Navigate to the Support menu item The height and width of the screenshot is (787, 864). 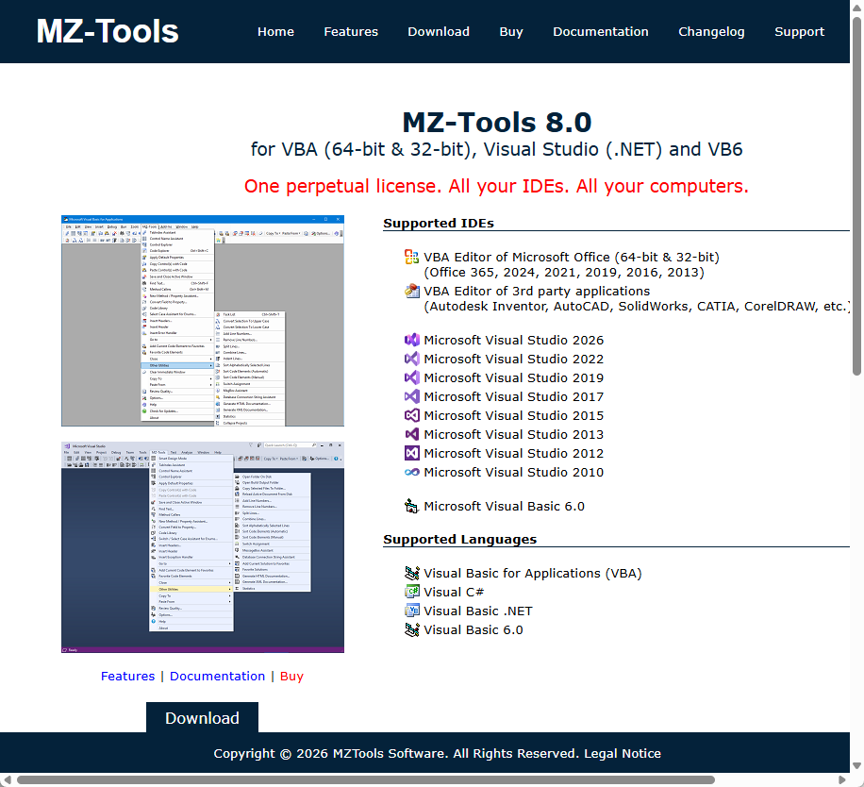point(799,31)
